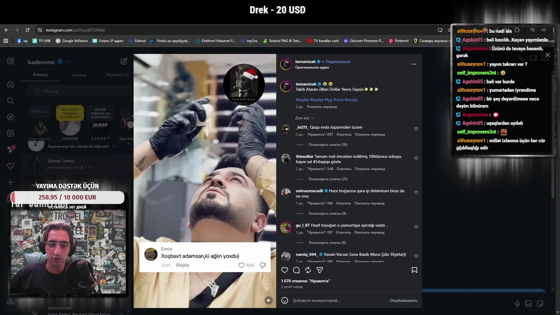This screenshot has width=560, height=315.
Task: Repost using the repost arrows icon
Action: (308, 270)
